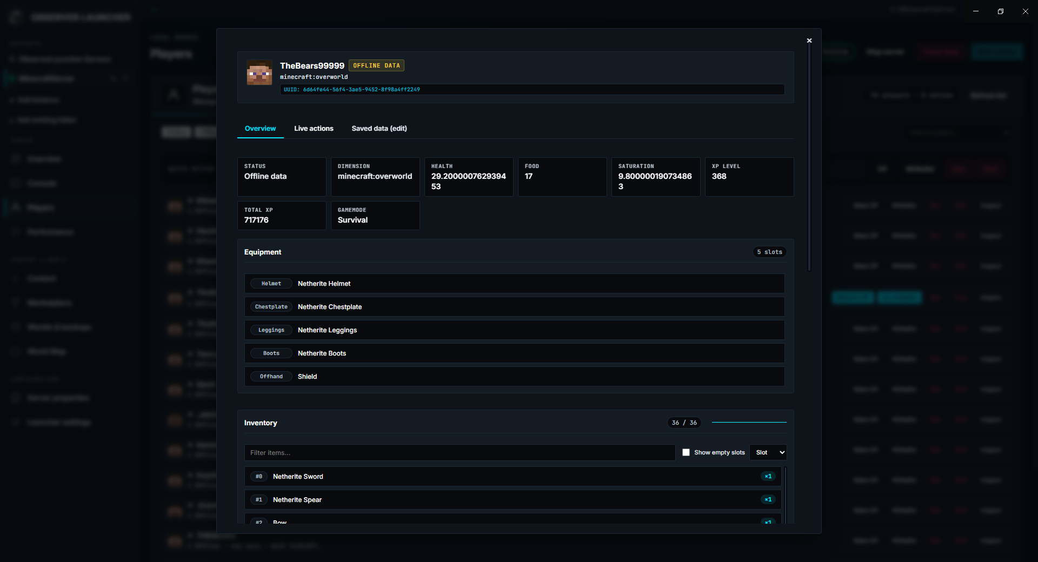The image size is (1038, 562).
Task: Click the Health value card
Action: (469, 177)
